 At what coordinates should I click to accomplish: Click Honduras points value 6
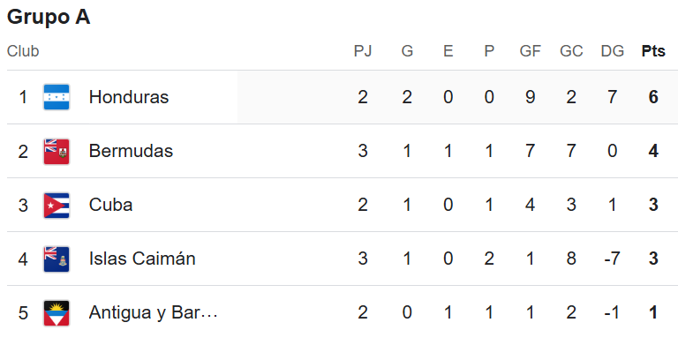tap(653, 97)
